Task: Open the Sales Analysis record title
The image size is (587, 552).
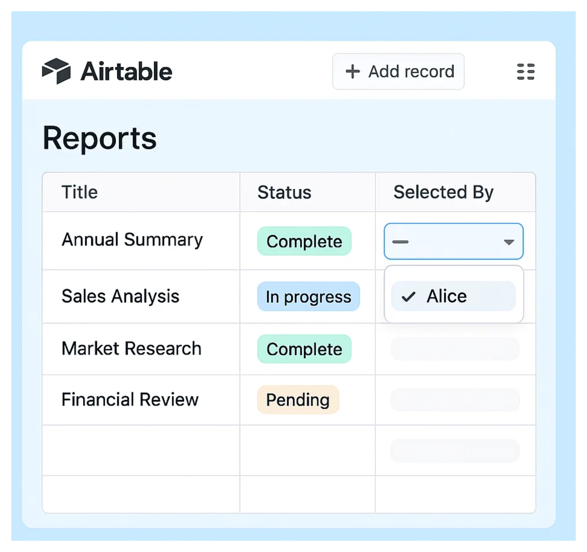Action: [x=120, y=296]
